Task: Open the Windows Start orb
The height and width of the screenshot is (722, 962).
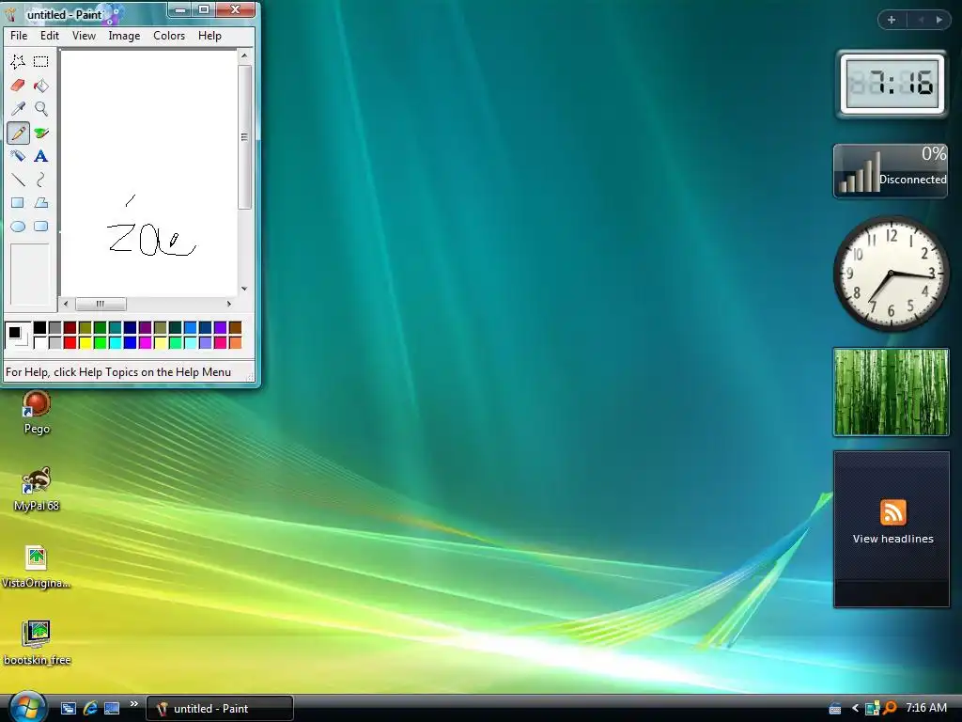Action: (x=26, y=707)
